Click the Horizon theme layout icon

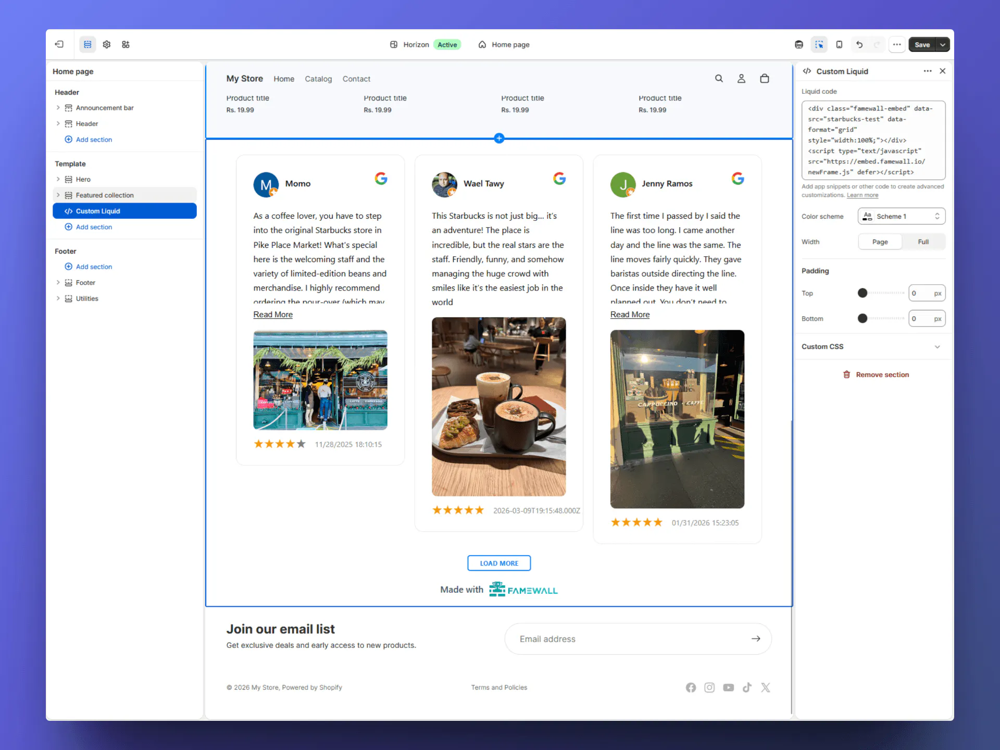coord(394,44)
